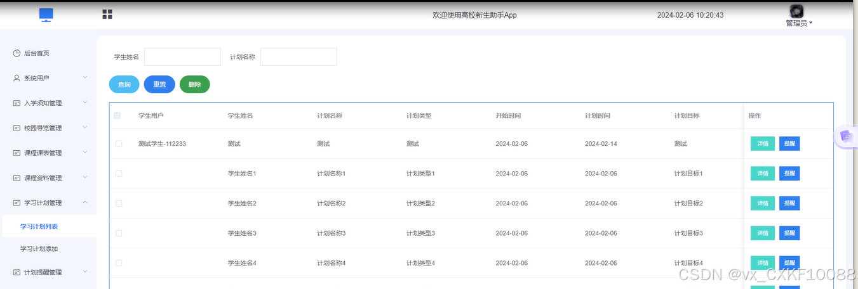Check the row for 学生姓名3
The width and height of the screenshot is (858, 289).
point(119,233)
